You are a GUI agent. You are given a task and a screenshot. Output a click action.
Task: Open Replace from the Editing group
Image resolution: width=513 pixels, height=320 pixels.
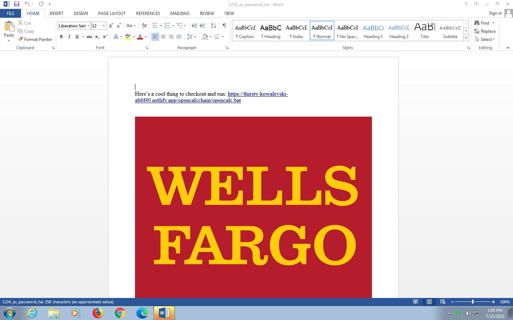(x=485, y=31)
